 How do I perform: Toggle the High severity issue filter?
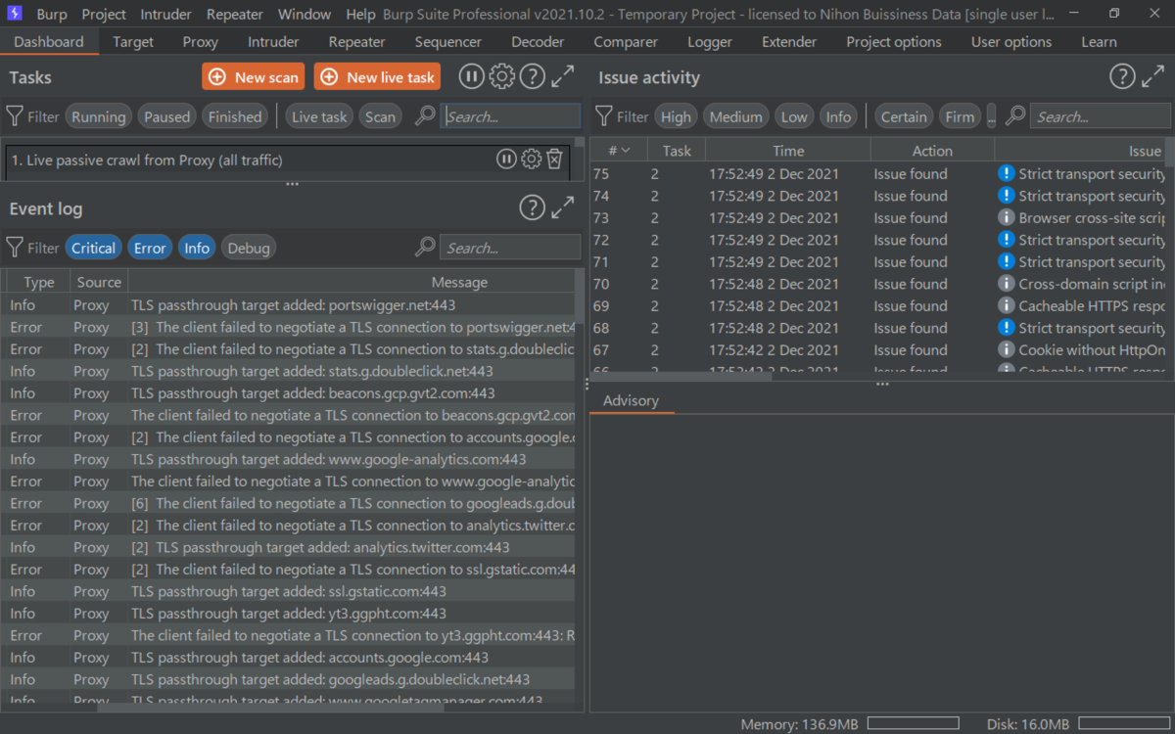tap(676, 116)
